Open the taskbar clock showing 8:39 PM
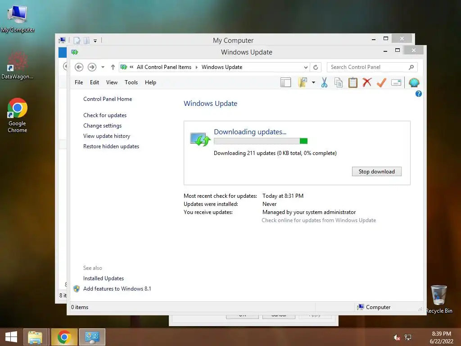This screenshot has width=461, height=346. tap(441, 337)
